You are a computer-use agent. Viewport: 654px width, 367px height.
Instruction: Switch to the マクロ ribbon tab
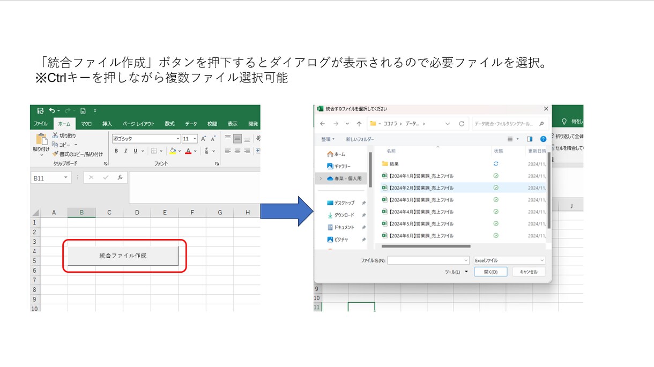click(86, 124)
